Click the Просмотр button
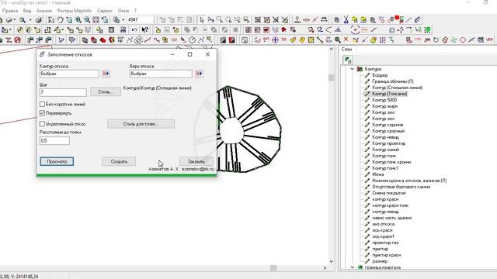497x279 pixels. point(57,161)
